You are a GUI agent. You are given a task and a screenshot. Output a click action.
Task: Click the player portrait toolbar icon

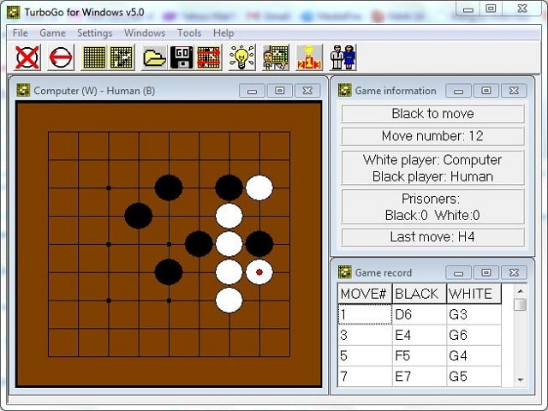coord(275,57)
